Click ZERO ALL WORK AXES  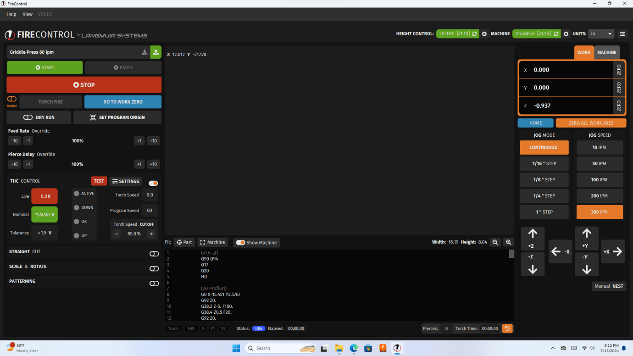[591, 122]
